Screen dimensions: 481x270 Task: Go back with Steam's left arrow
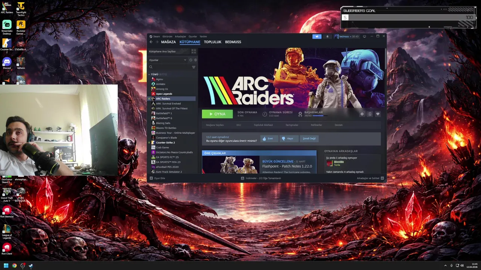point(151,42)
